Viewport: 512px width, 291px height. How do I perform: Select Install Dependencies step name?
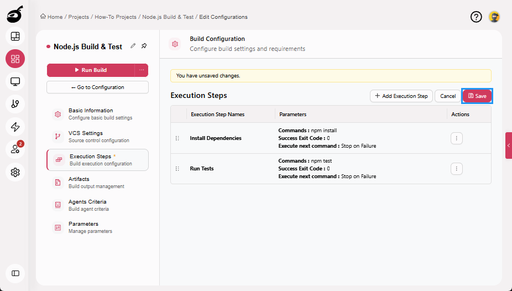click(216, 138)
